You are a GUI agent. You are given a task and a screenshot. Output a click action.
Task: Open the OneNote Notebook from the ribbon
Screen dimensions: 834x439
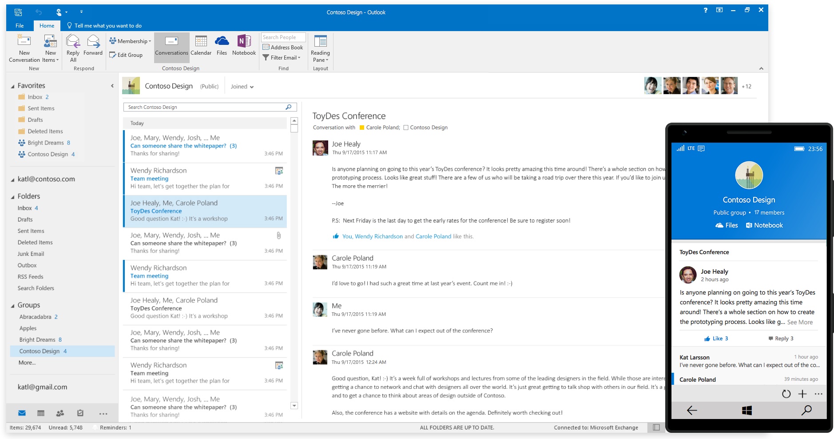[244, 45]
